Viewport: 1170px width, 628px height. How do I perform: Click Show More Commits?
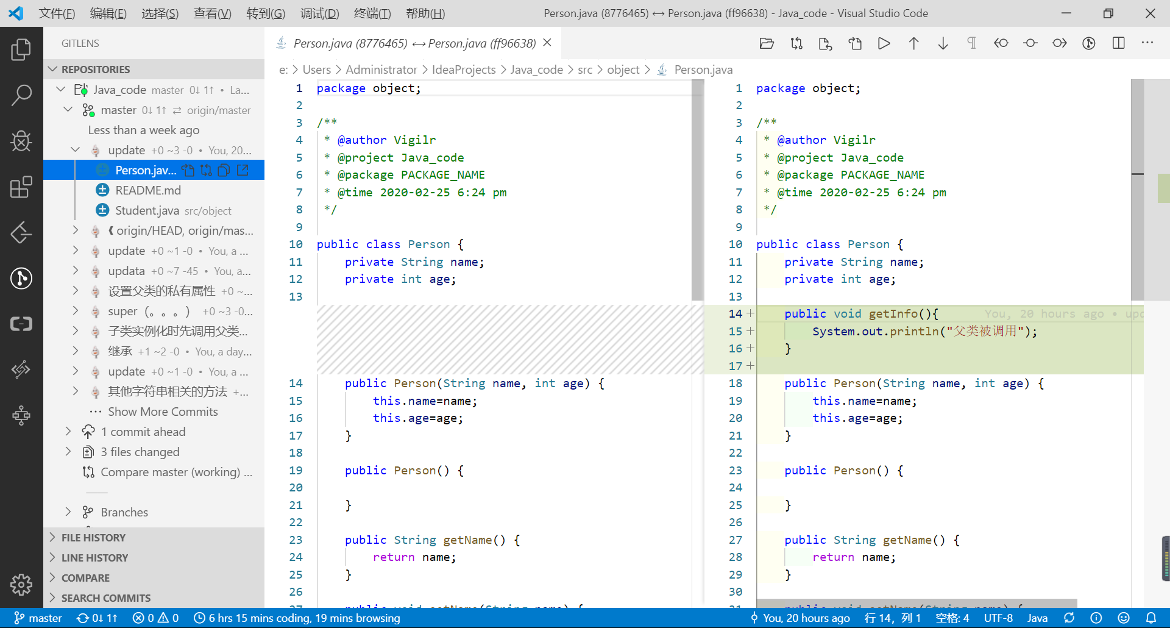163,412
